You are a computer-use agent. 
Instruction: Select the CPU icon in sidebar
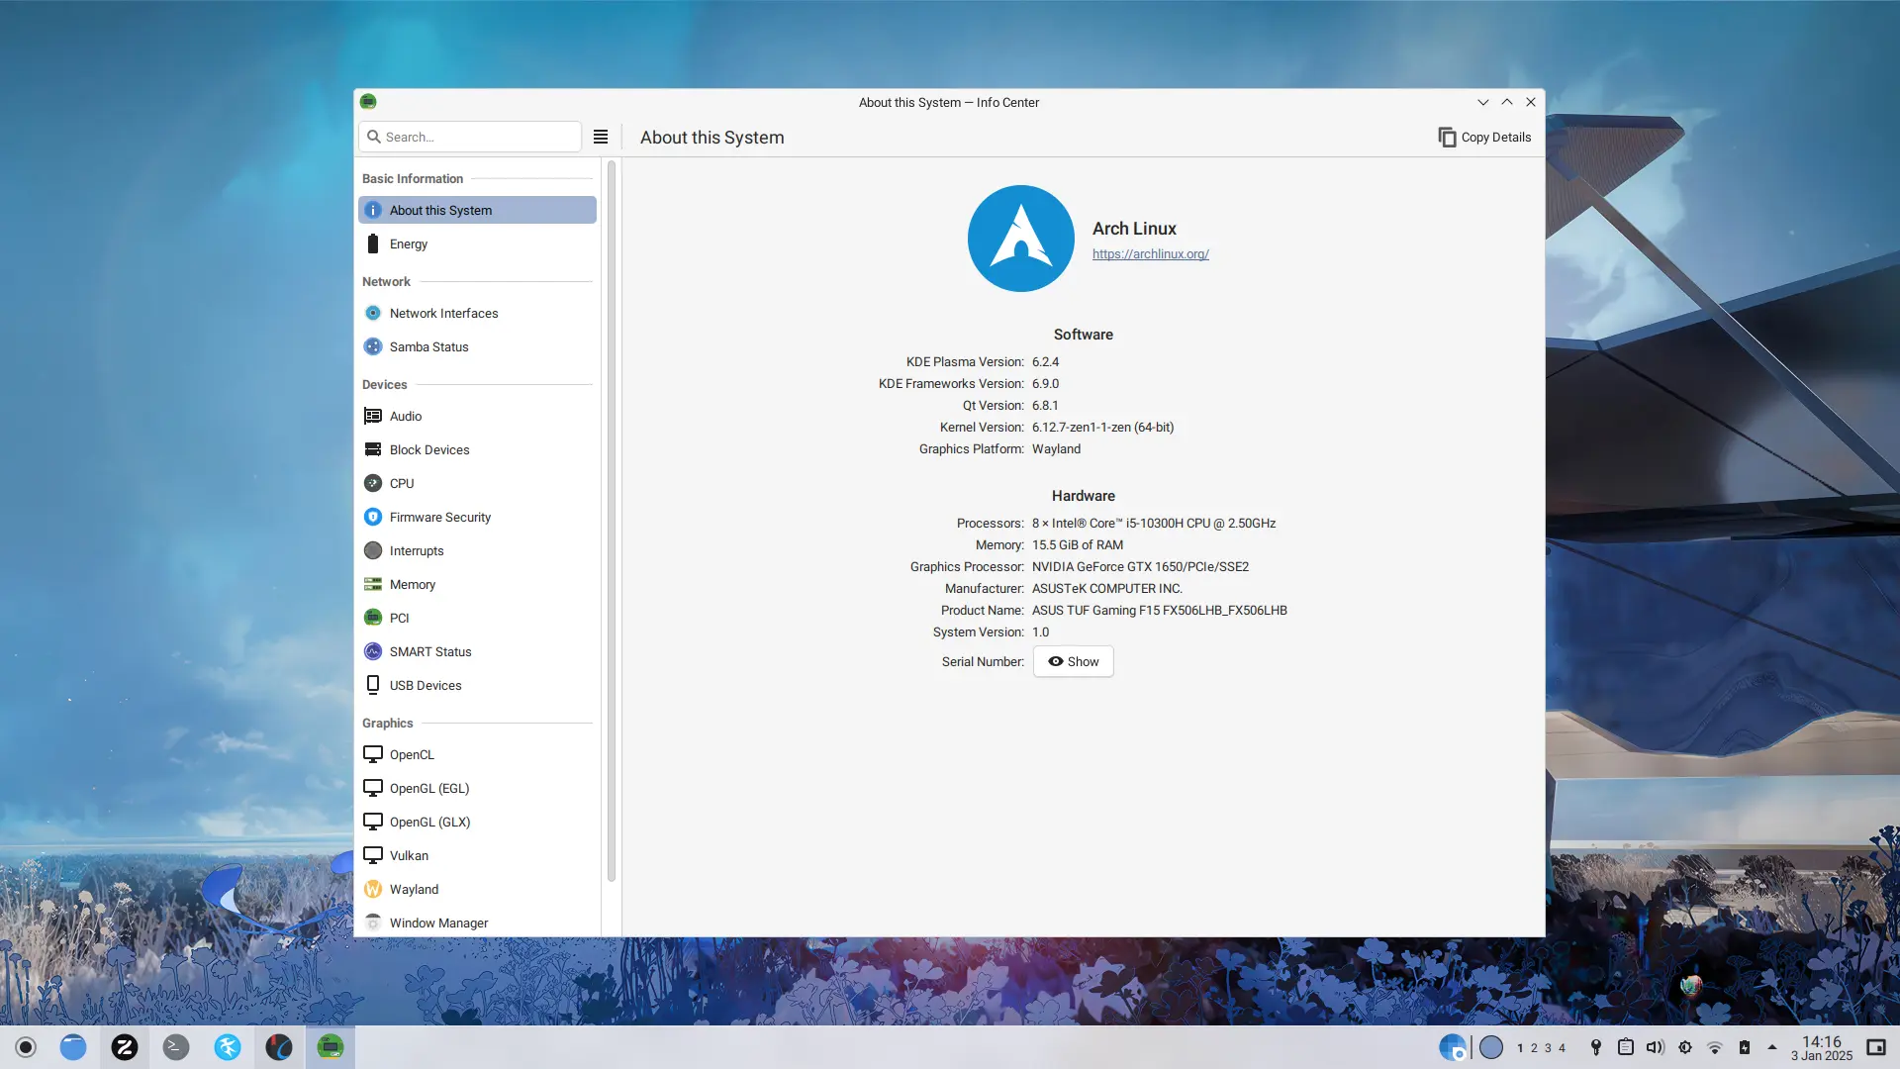tap(373, 483)
